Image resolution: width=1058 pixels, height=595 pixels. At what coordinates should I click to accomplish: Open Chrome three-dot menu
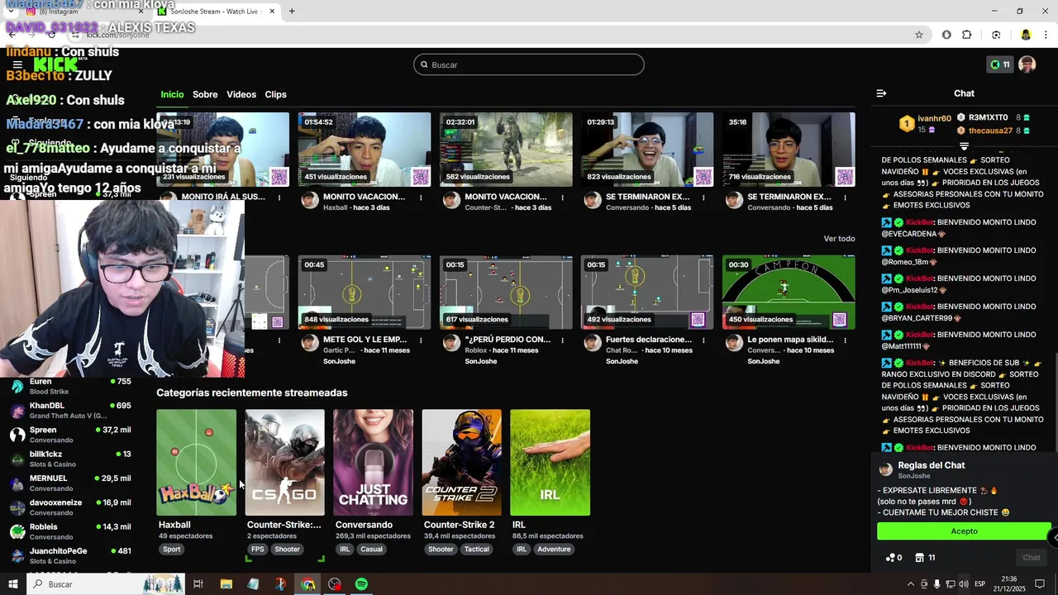tap(1046, 35)
